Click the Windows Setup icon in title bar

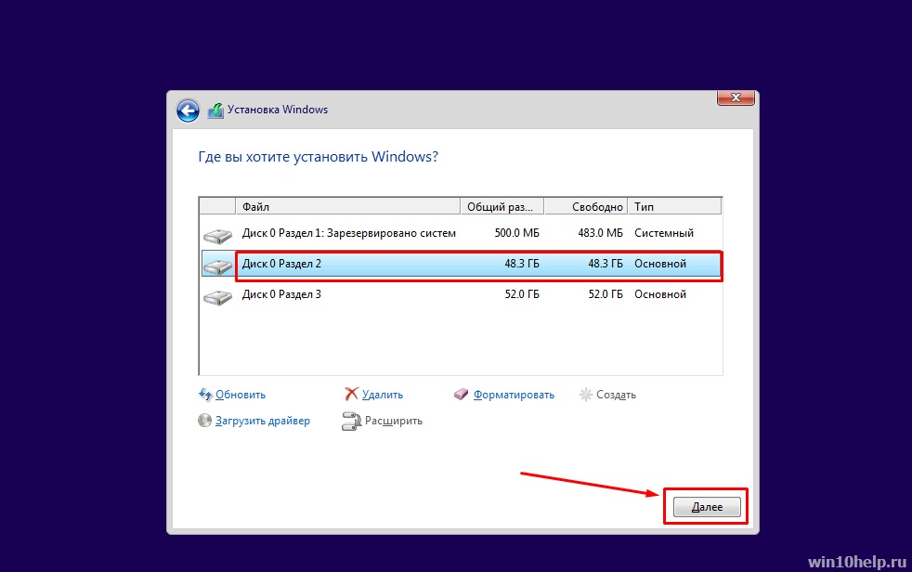click(215, 110)
